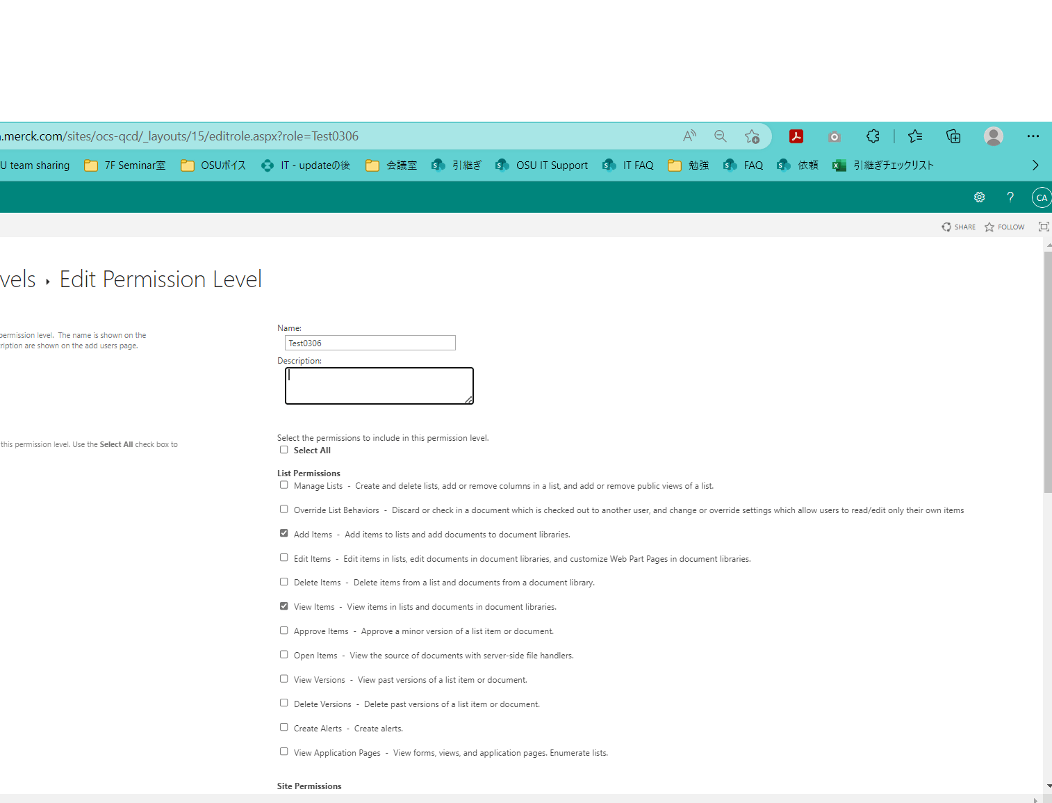Open the U team sharing bookmark
This screenshot has width=1052, height=803.
tap(35, 165)
